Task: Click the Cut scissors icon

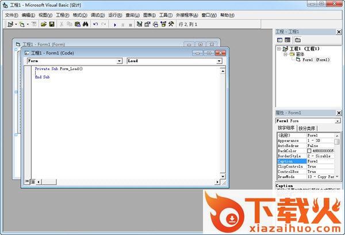Action: click(x=62, y=24)
